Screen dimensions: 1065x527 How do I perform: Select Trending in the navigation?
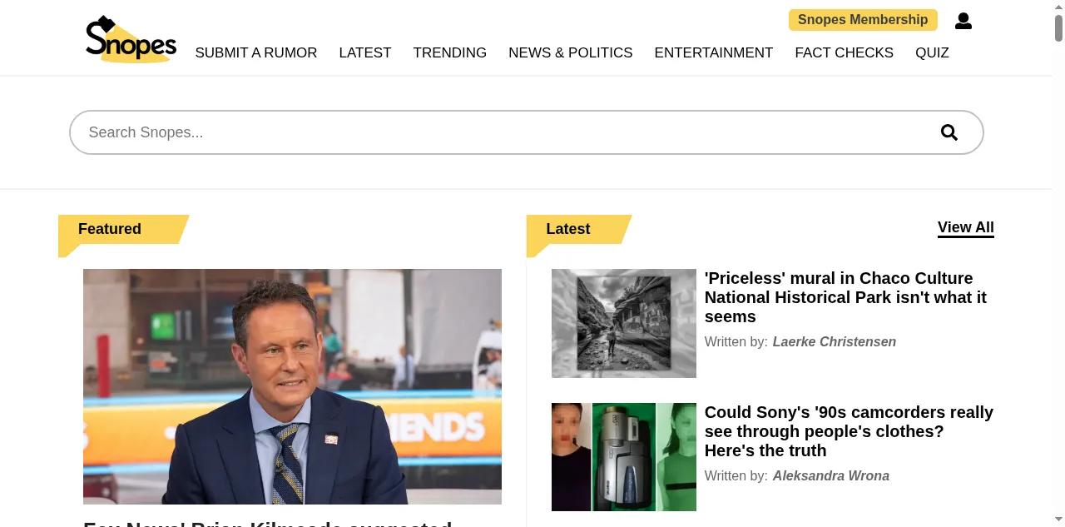[450, 52]
